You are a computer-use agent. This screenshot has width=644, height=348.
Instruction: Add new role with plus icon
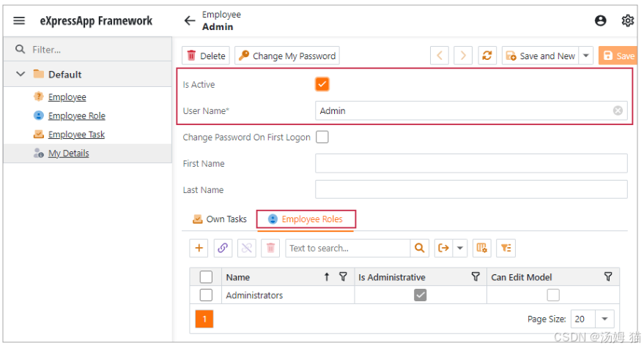[199, 248]
